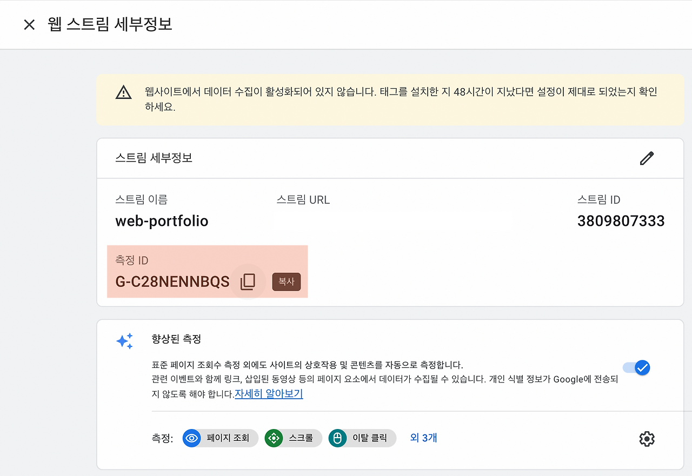Select the 이탈 클릭 measurement icon
Image resolution: width=692 pixels, height=476 pixels.
pos(337,438)
